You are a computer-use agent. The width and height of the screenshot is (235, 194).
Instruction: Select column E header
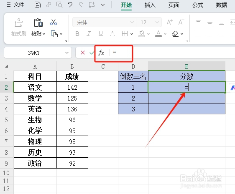(186, 66)
